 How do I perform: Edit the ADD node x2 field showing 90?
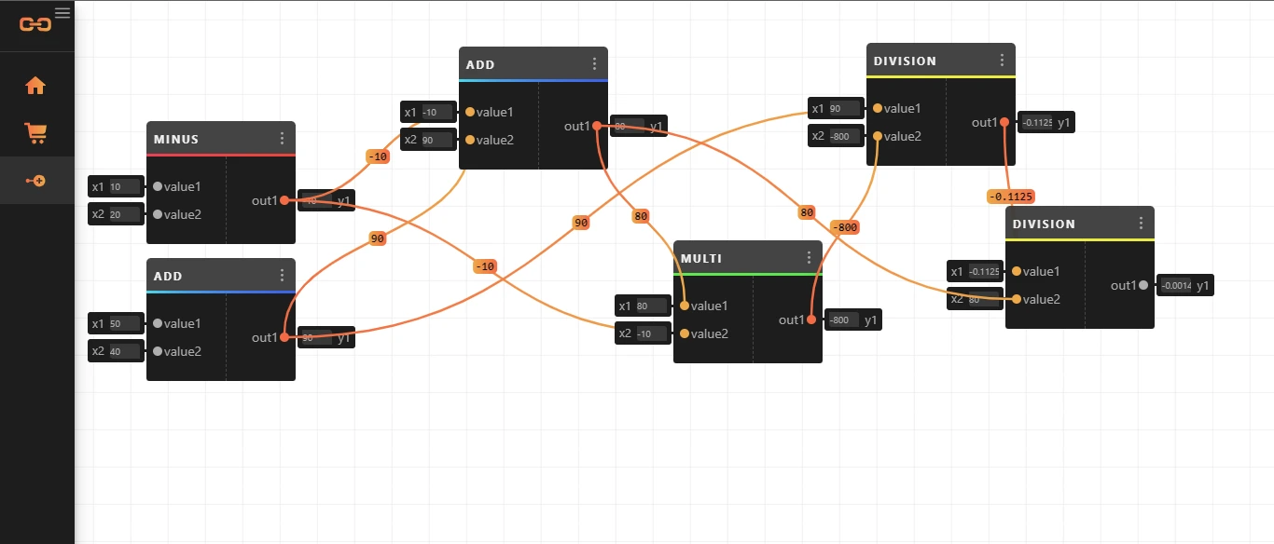pyautogui.click(x=436, y=140)
